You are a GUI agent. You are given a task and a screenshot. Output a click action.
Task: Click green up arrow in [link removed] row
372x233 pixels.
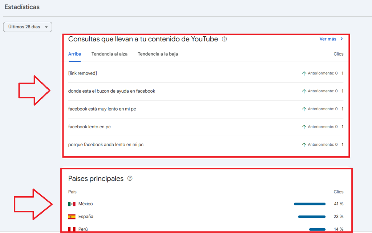(x=304, y=73)
